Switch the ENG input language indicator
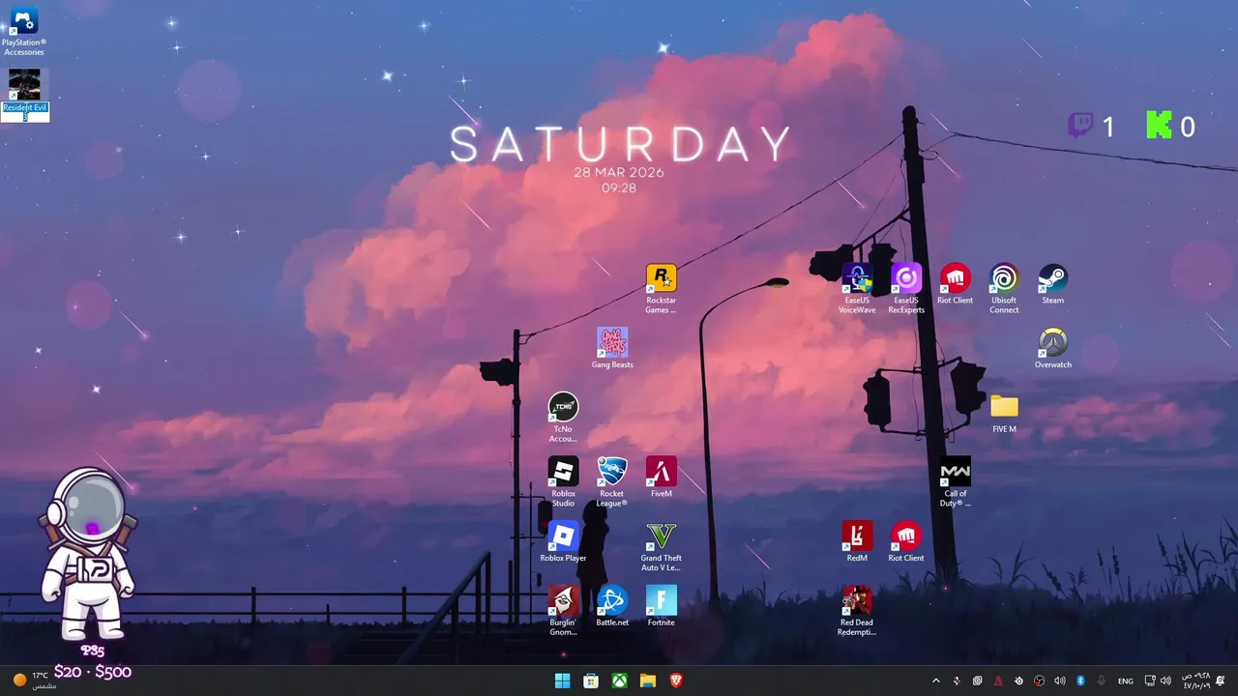The width and height of the screenshot is (1238, 696). click(x=1126, y=681)
